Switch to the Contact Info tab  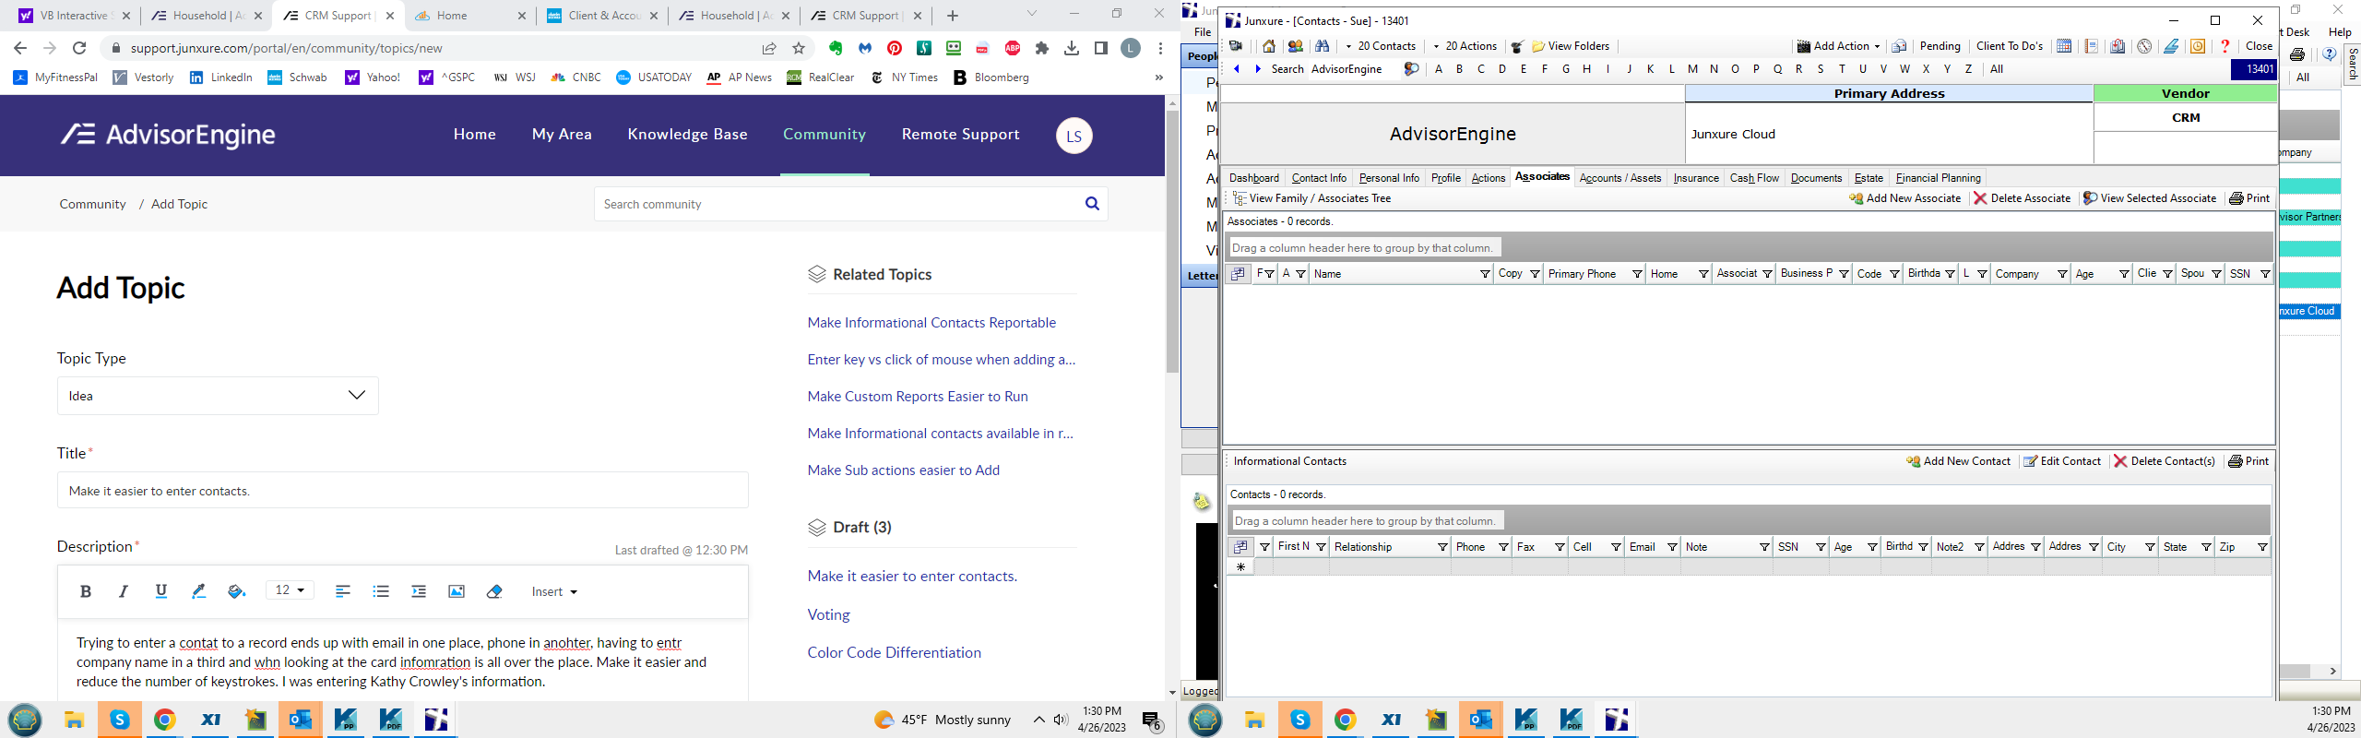pos(1319,178)
